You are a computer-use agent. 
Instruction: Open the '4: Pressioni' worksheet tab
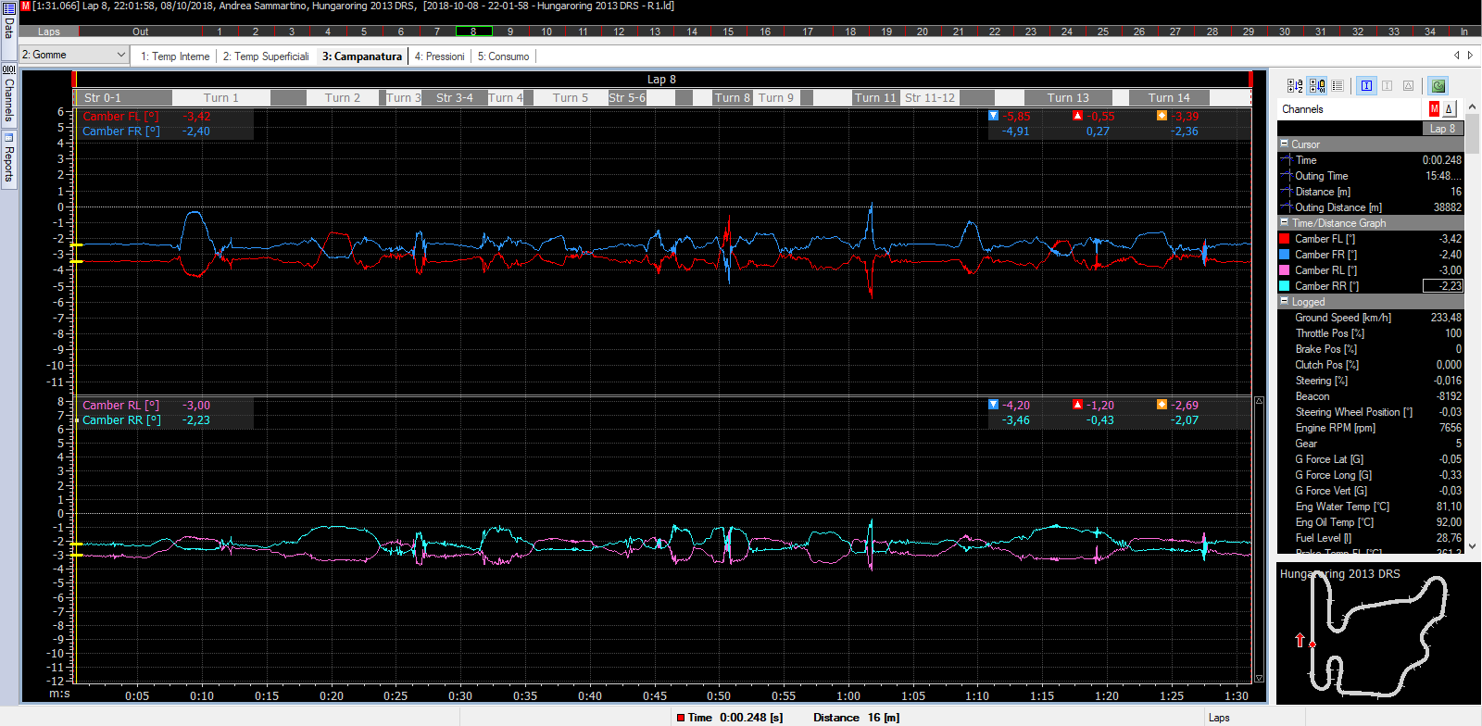[x=439, y=56]
